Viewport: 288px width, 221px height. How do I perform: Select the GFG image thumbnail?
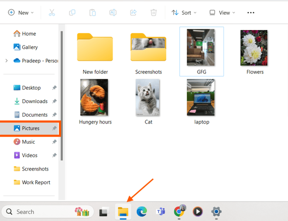(x=201, y=47)
